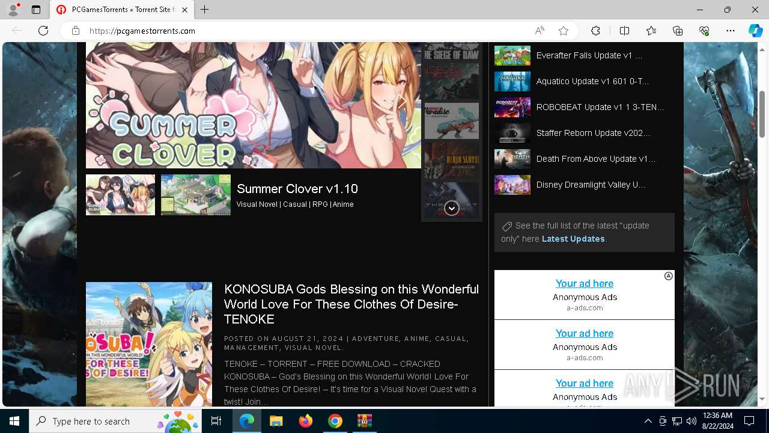Close the PCGamesTorrents browser tab
Screen dimensions: 769x433
coord(185,10)
